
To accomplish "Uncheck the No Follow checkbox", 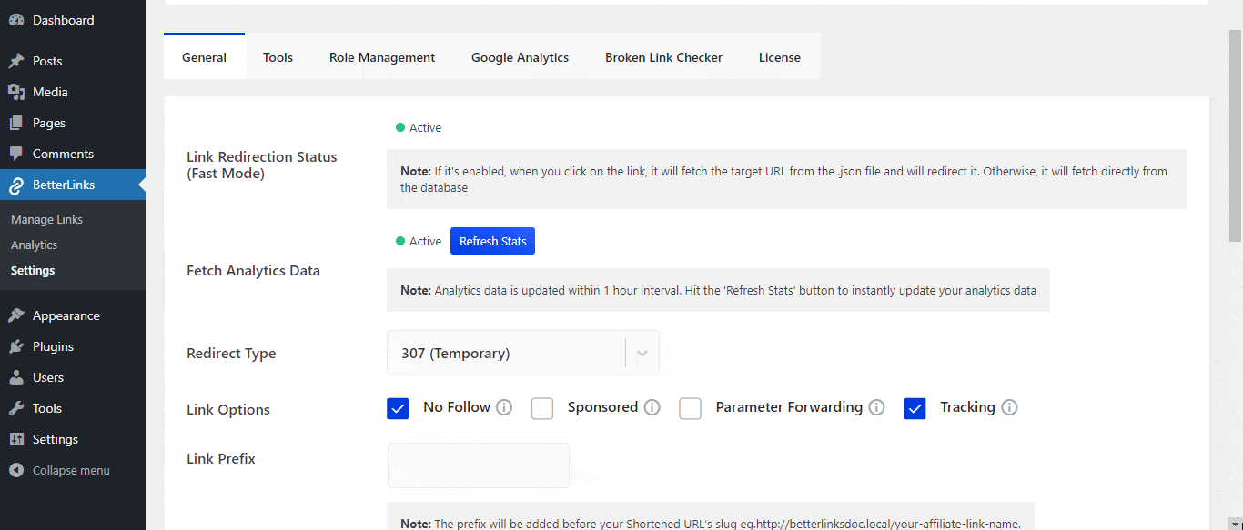I will [398, 408].
